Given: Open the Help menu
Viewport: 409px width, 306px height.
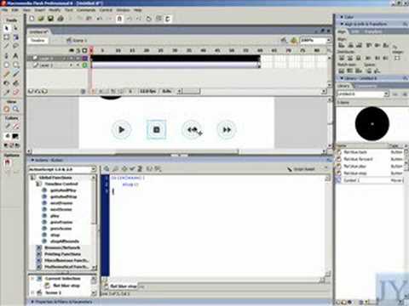Looking at the screenshot, I should pos(138,10).
